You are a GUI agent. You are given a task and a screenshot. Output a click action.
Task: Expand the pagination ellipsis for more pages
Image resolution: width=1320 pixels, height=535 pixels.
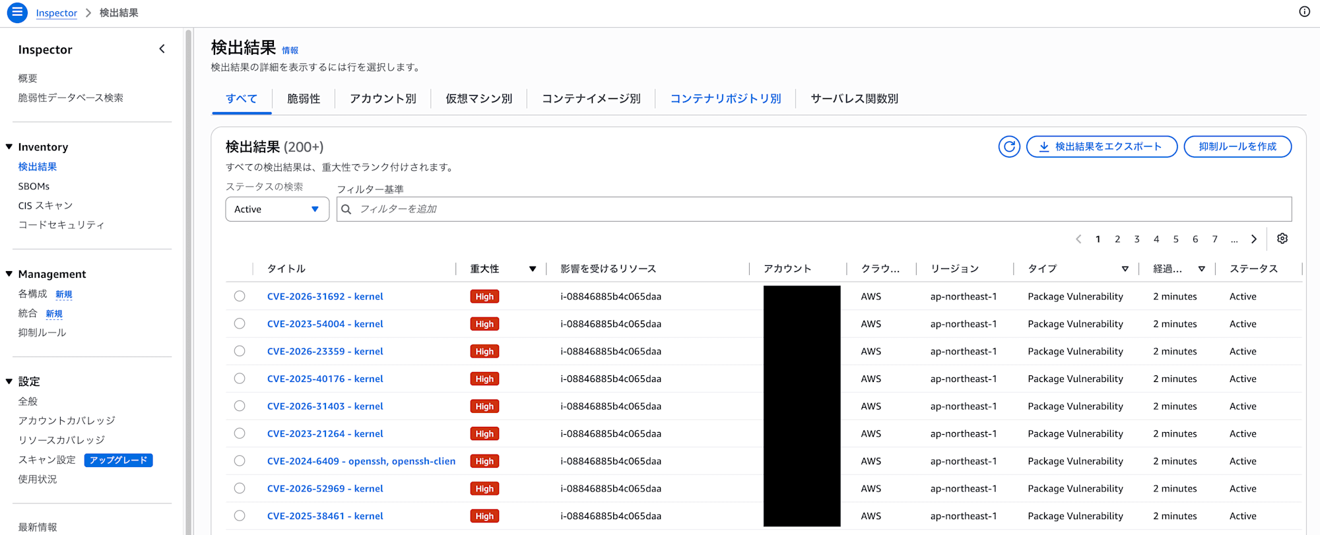[x=1234, y=240]
